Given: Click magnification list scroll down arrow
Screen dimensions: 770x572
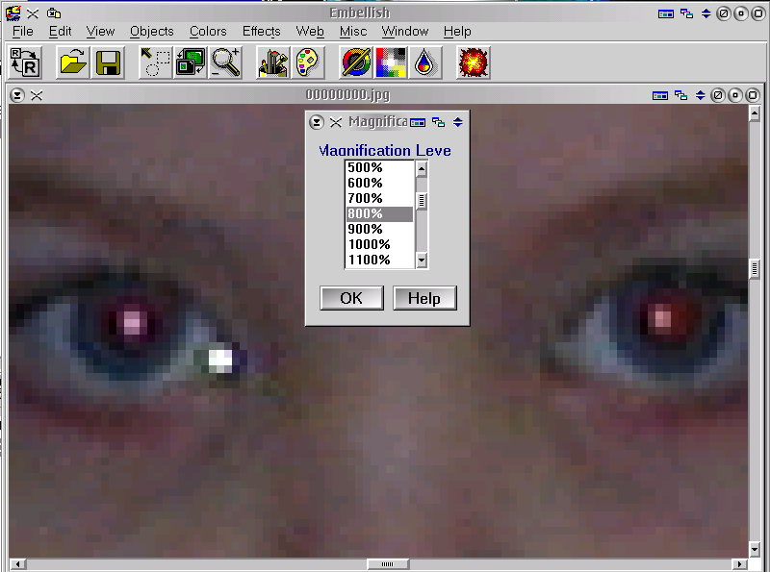Looking at the screenshot, I should (x=422, y=260).
